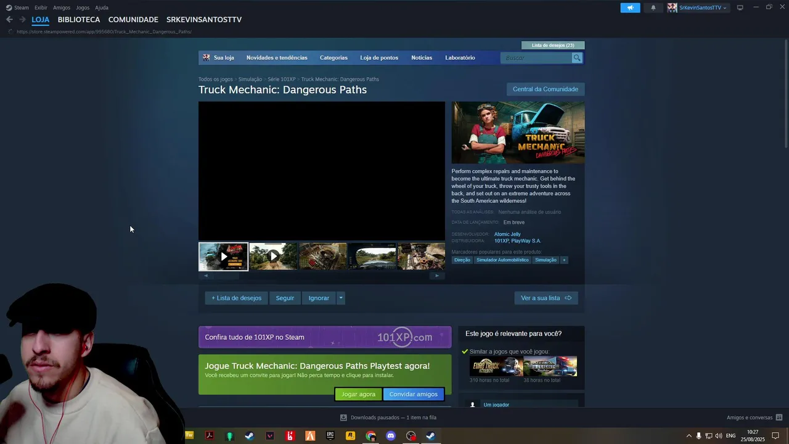Go forward with the right arrow
The image size is (789, 444).
click(22, 20)
